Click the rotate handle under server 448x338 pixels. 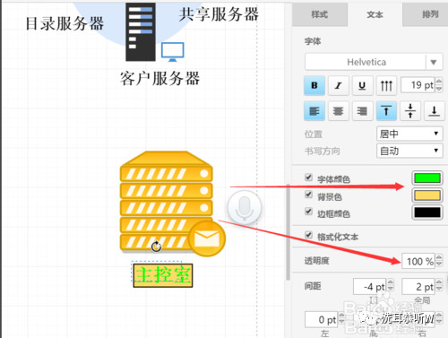coord(156,247)
